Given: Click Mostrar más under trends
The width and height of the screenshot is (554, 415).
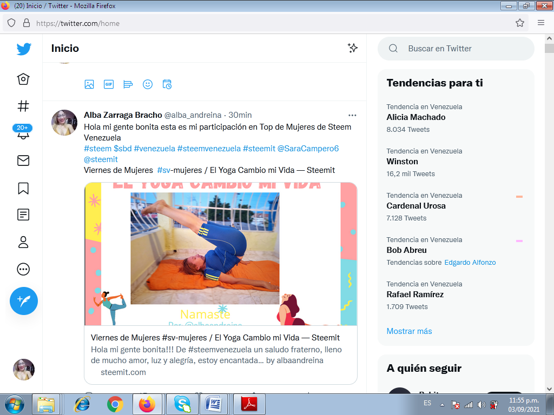Looking at the screenshot, I should click(x=409, y=331).
